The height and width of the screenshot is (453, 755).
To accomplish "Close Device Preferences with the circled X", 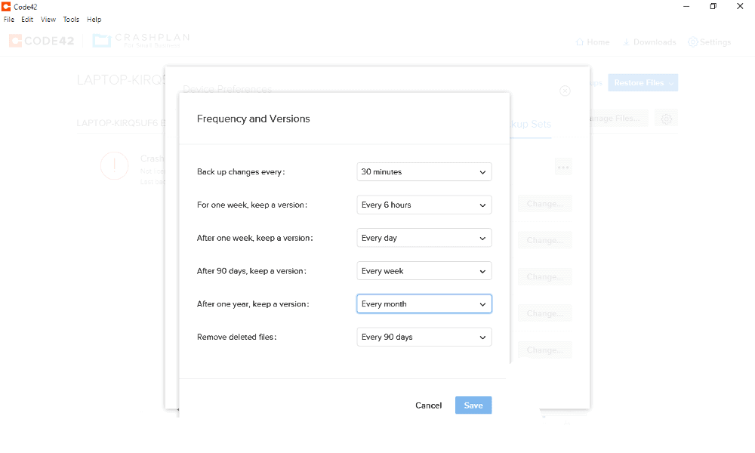I will pyautogui.click(x=565, y=91).
